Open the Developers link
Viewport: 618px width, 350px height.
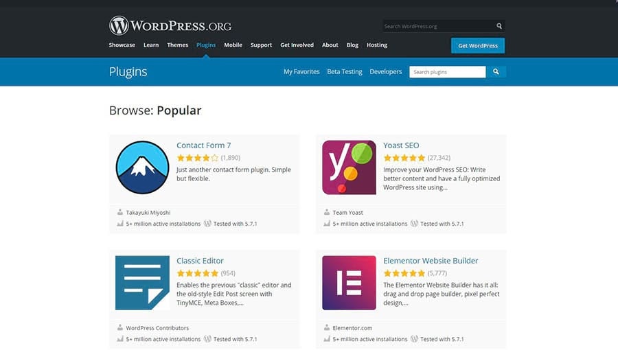coord(385,72)
